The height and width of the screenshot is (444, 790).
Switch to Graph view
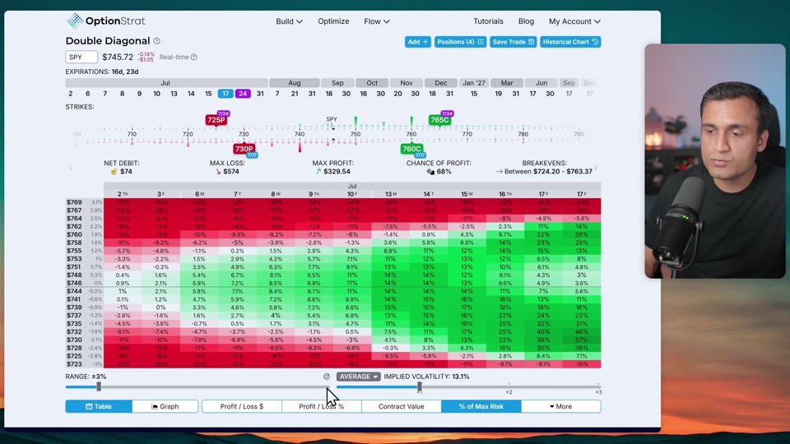[x=165, y=406]
